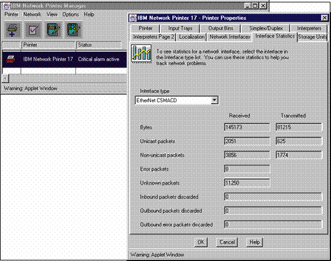Click the checkmark toolbar icon

coord(33,30)
